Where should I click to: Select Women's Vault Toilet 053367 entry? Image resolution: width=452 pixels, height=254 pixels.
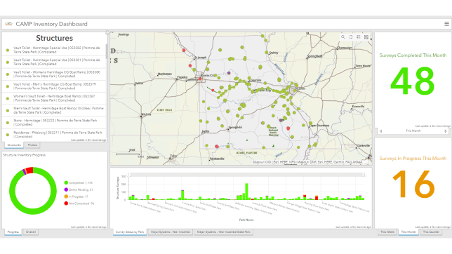tap(54, 98)
